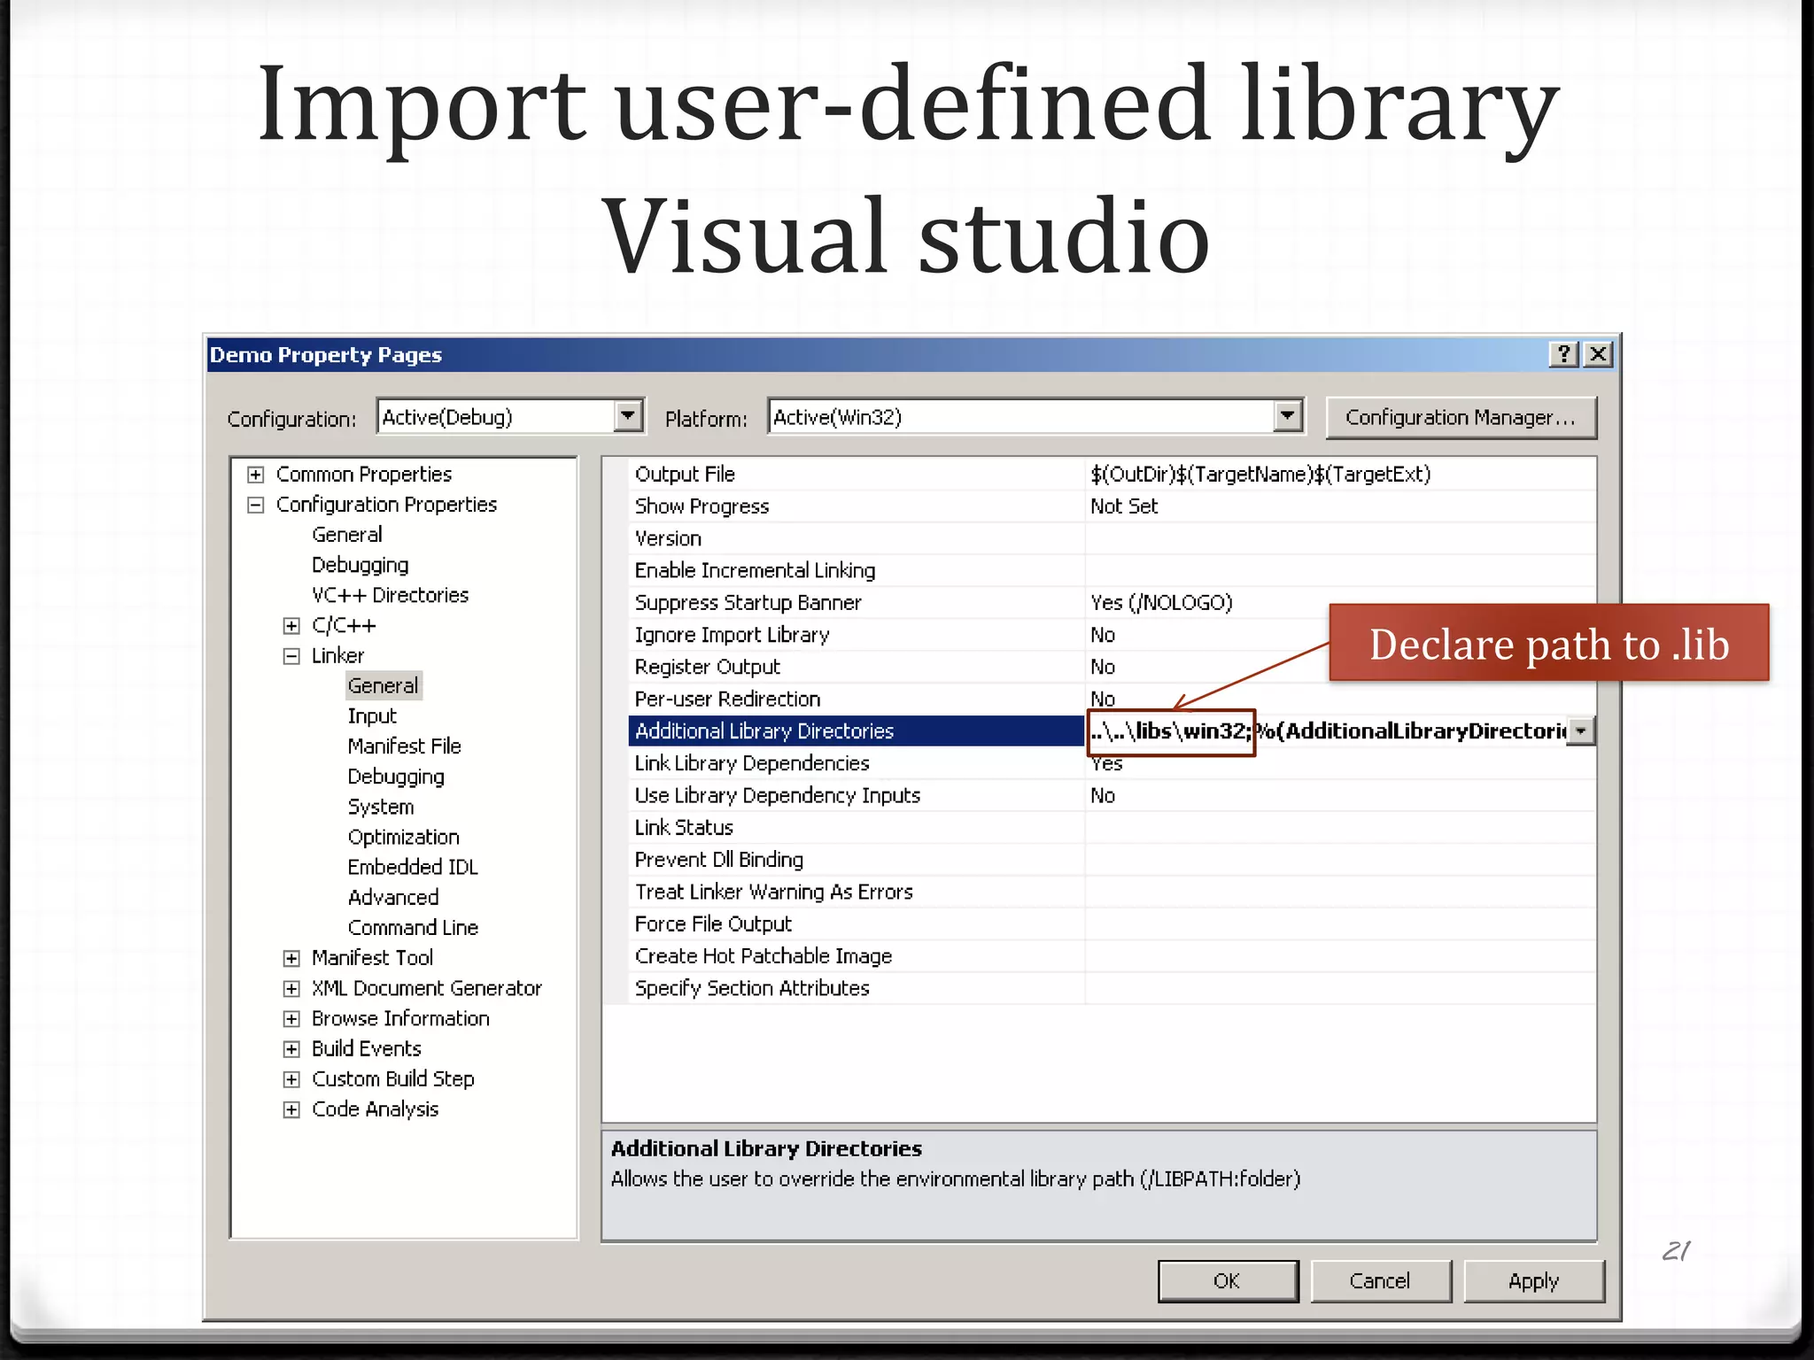Select Use Library Dependency Inputs property
This screenshot has height=1360, width=1814.
click(856, 796)
